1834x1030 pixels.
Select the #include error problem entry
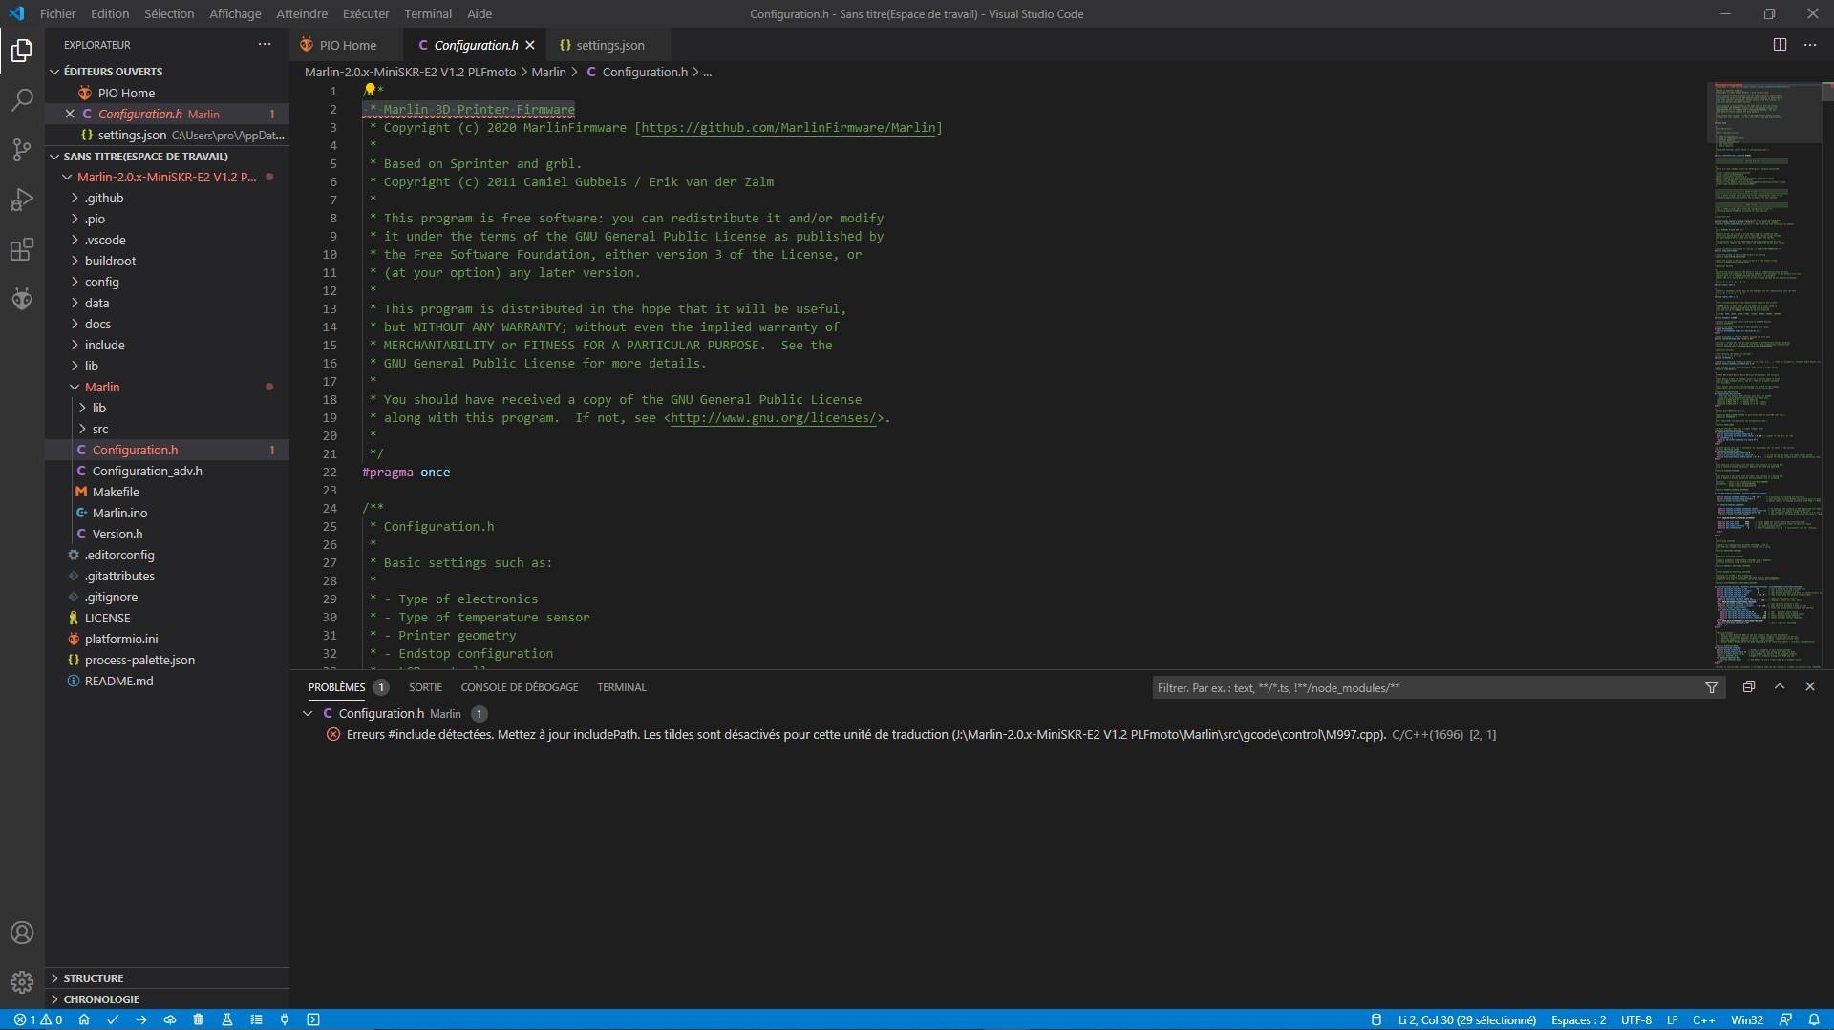pos(920,735)
